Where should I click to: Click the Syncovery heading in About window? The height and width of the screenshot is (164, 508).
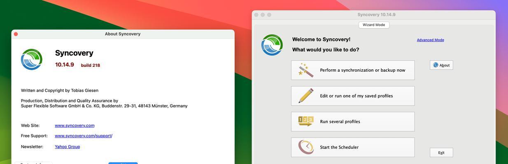point(74,53)
